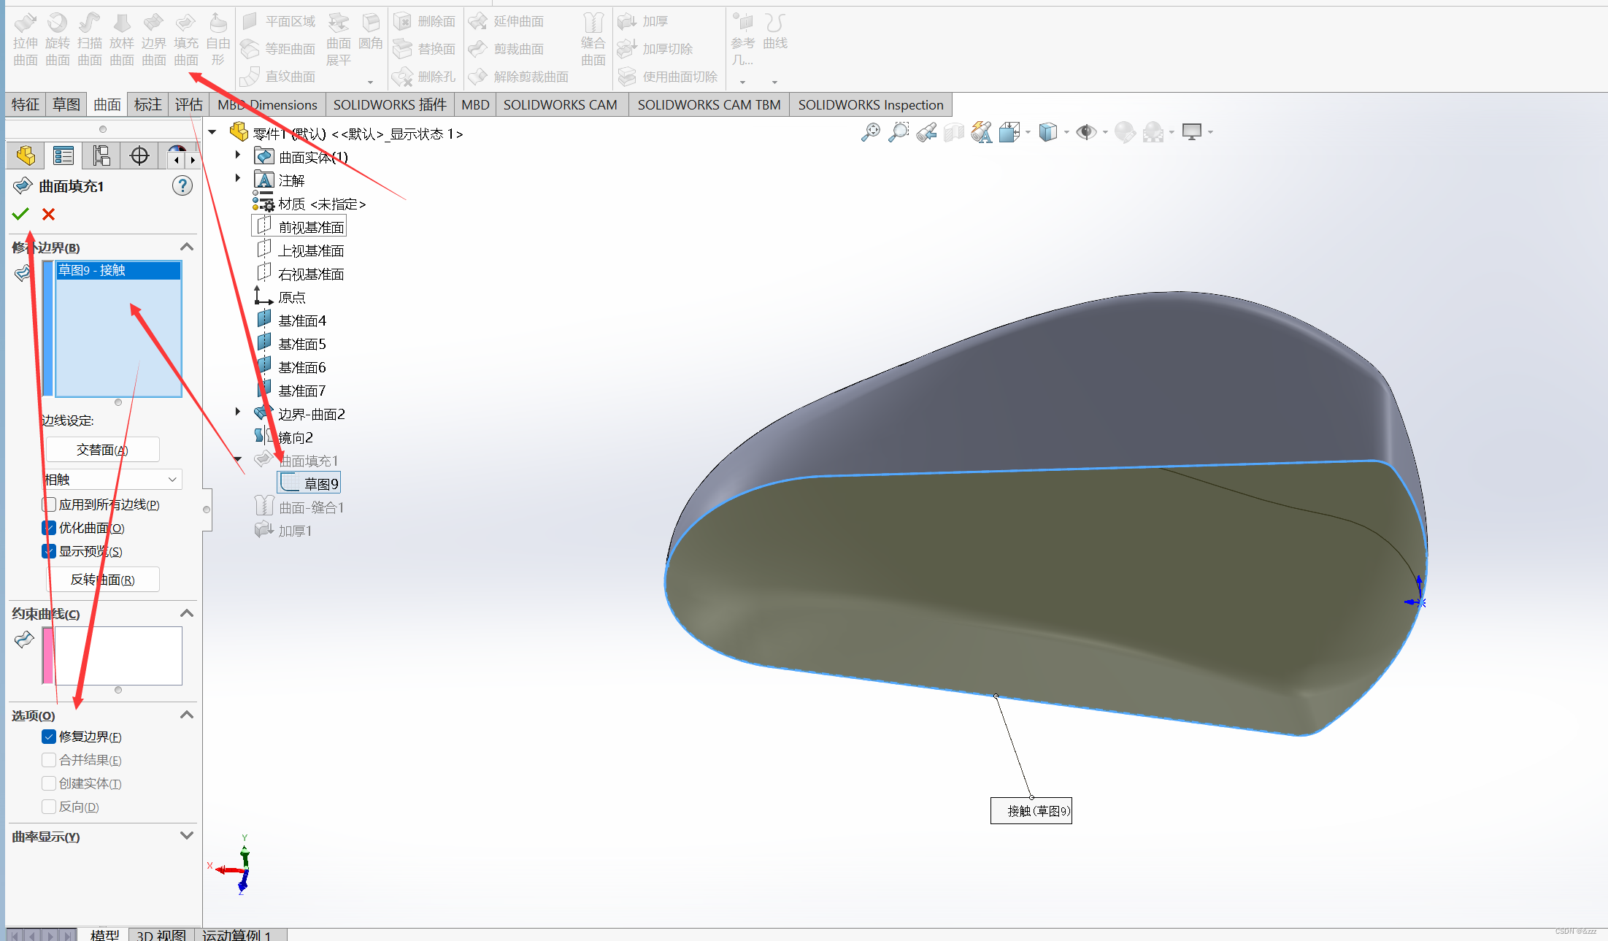Screen dimensions: 1608x941
Task: Expand the 边界-曲面2 tree node
Action: click(x=238, y=412)
